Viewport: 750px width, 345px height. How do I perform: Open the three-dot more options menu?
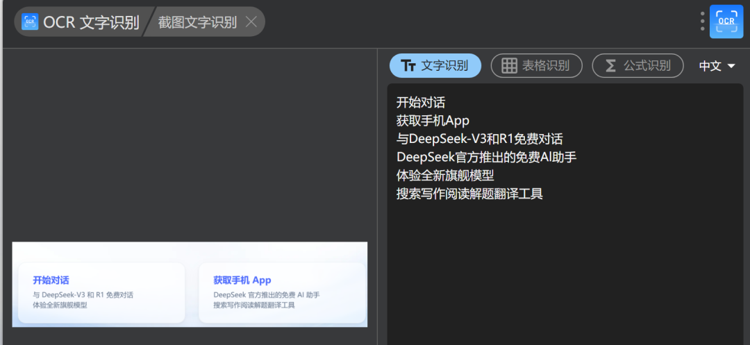click(702, 22)
